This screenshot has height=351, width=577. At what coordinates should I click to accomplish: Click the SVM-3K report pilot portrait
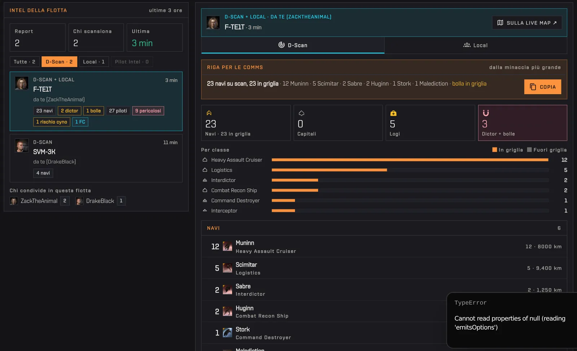pos(22,146)
